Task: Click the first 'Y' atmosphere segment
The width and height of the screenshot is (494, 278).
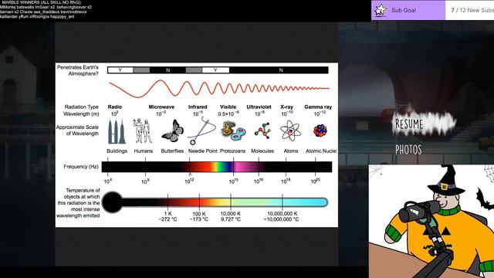Action: pyautogui.click(x=120, y=70)
